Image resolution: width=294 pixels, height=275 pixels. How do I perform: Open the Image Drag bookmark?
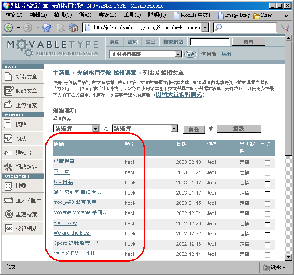pos(234,16)
